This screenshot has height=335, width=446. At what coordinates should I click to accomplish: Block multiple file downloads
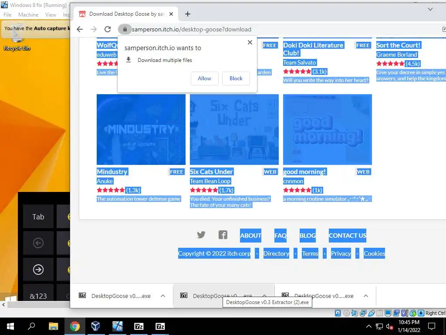(236, 79)
